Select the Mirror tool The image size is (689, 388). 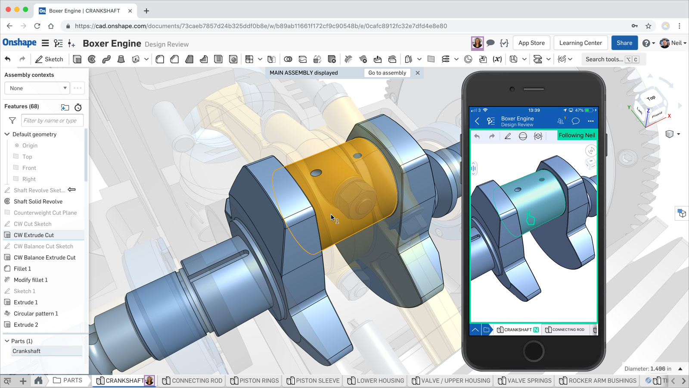272,59
